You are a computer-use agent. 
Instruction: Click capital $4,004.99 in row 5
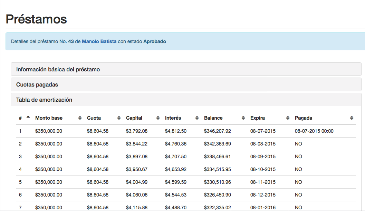pos(136,182)
